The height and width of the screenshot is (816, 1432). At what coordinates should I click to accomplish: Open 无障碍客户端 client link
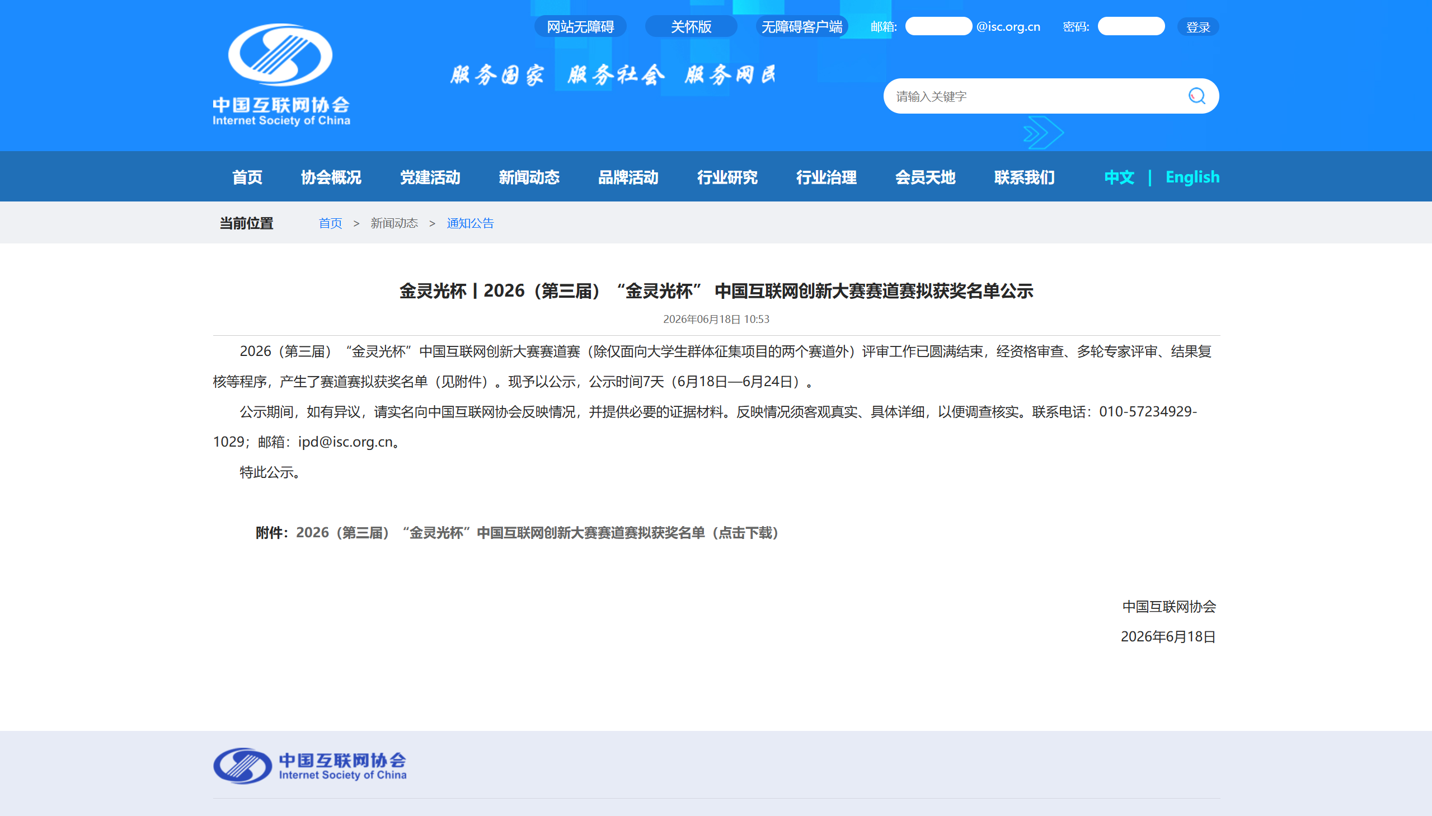pyautogui.click(x=802, y=26)
